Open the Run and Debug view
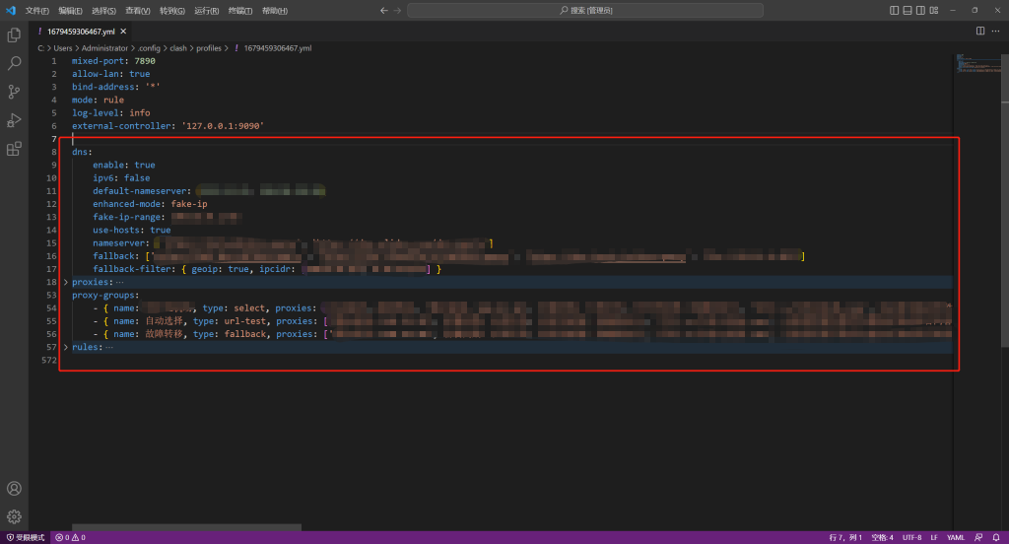 tap(14, 120)
